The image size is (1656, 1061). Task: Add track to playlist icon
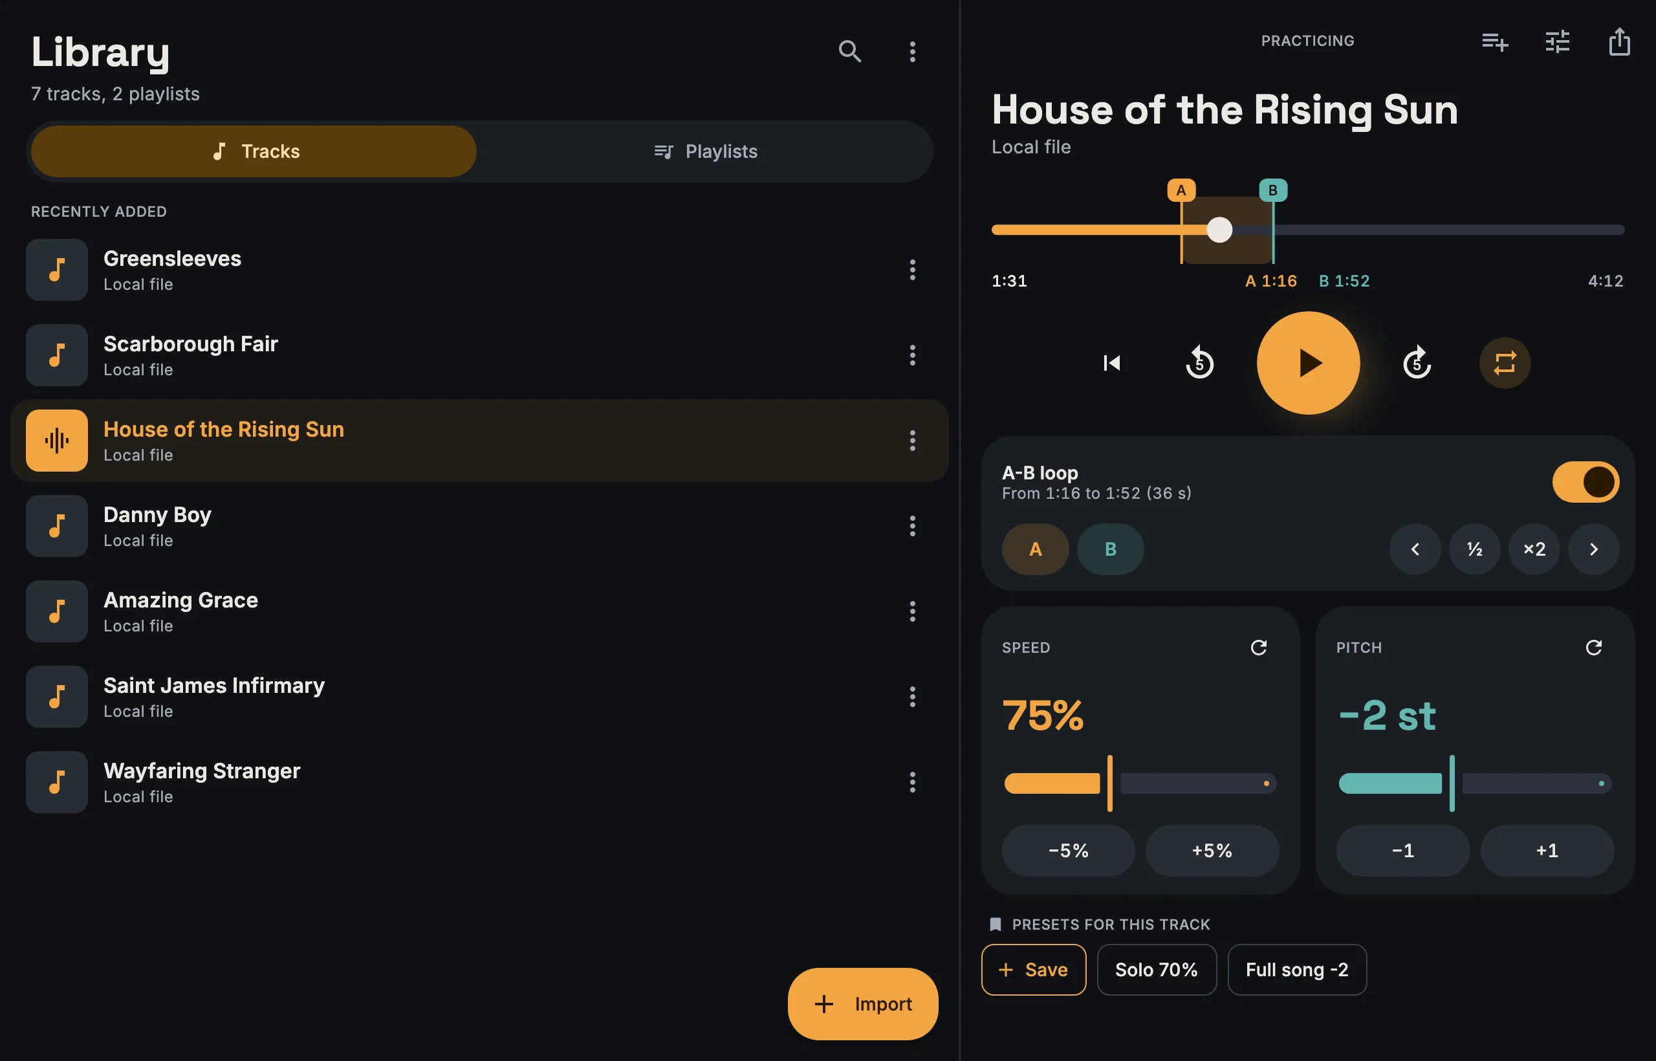coord(1495,42)
